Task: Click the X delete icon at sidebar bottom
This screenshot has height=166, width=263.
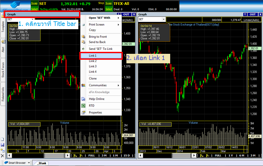Action: [2, 156]
